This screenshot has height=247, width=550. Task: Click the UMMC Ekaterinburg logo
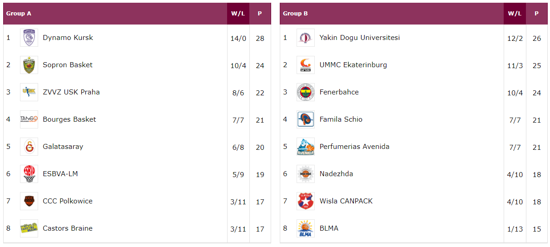(x=306, y=65)
